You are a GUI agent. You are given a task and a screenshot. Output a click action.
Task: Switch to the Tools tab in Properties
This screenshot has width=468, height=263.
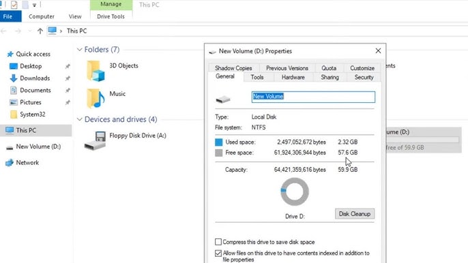(x=257, y=77)
